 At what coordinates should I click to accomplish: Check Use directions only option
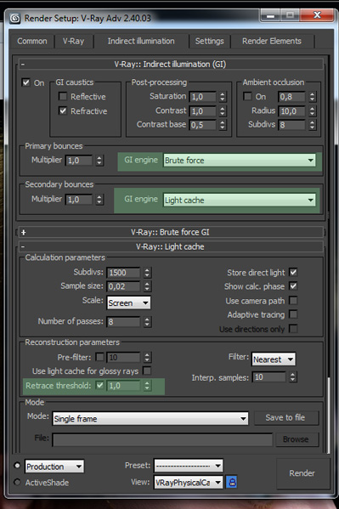(x=293, y=329)
